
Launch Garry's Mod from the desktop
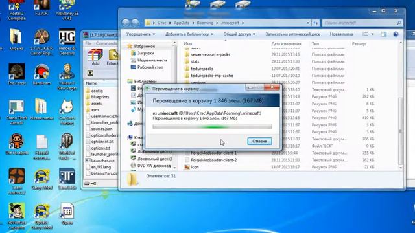(x=41, y=179)
